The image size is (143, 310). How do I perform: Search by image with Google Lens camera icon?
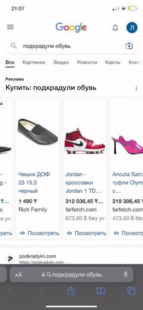pyautogui.click(x=129, y=46)
